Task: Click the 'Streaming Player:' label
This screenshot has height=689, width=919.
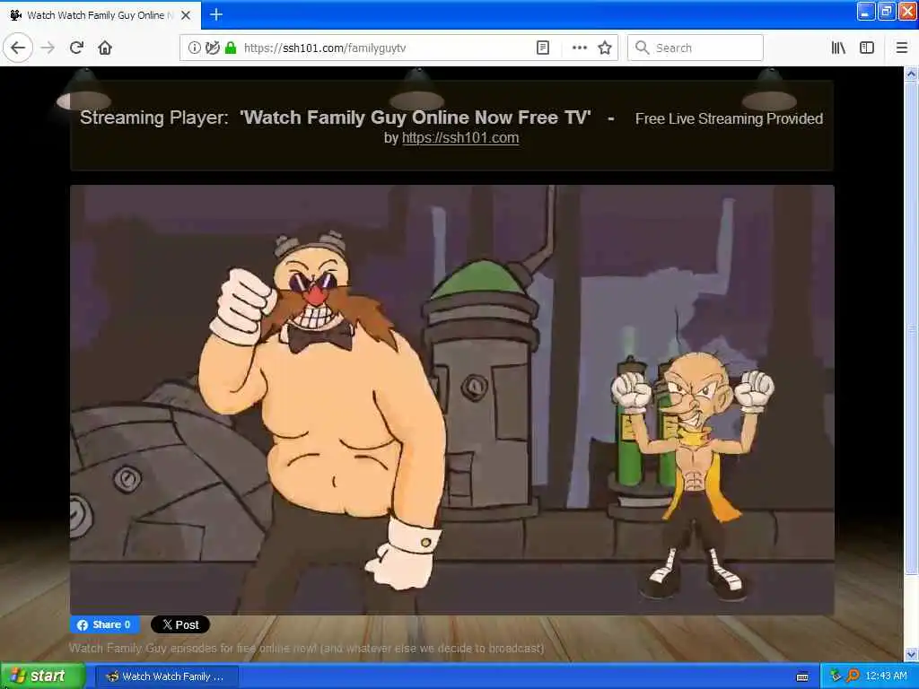Action: click(x=154, y=118)
